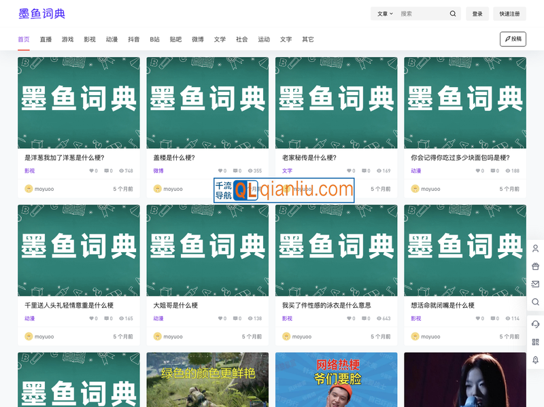This screenshot has height=407, width=544.
Task: Click the 登录 login button
Action: (x=477, y=13)
